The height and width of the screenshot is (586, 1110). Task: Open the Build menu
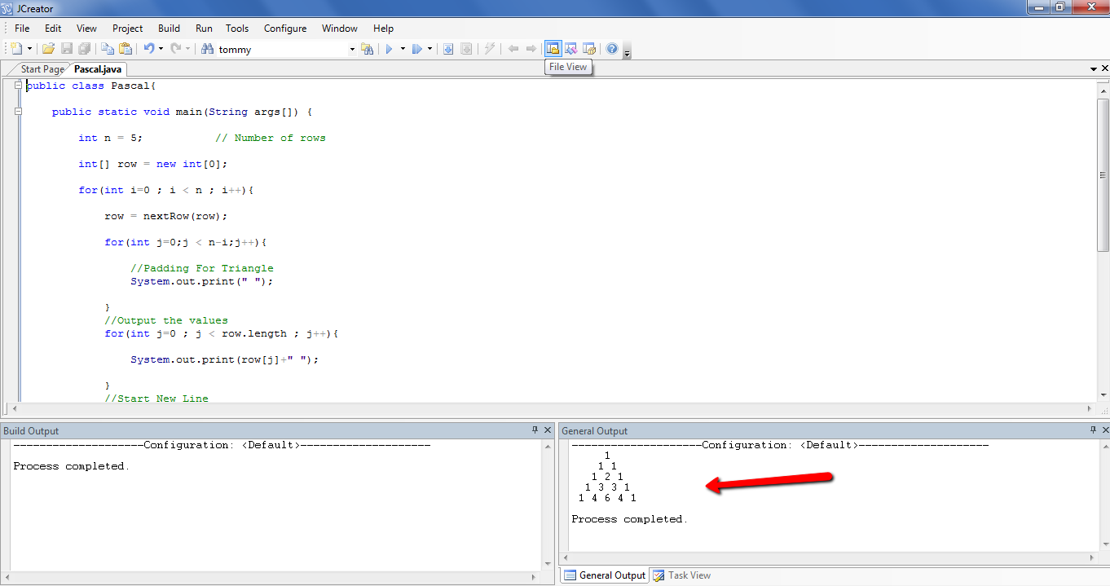[170, 29]
